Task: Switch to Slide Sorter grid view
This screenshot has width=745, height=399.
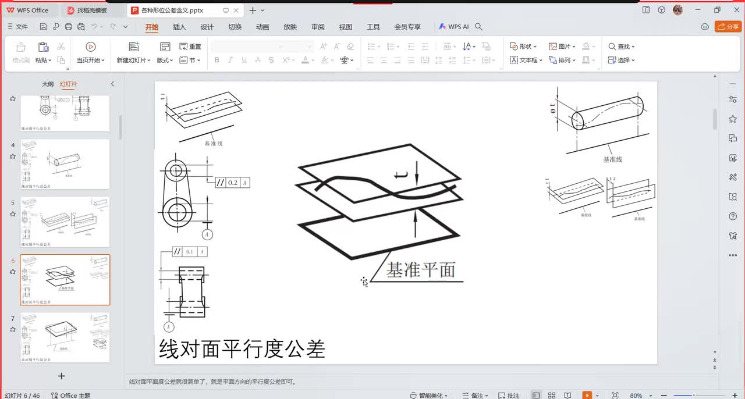Action: [x=551, y=395]
